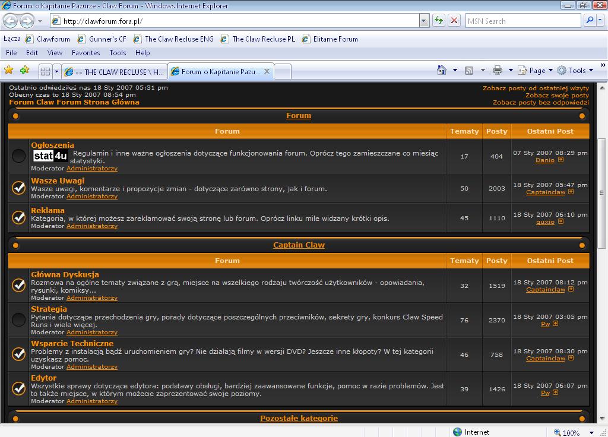Click Forum Claw Forum Strona Główna link
Viewport: 608px width, 437px height.
pos(74,102)
